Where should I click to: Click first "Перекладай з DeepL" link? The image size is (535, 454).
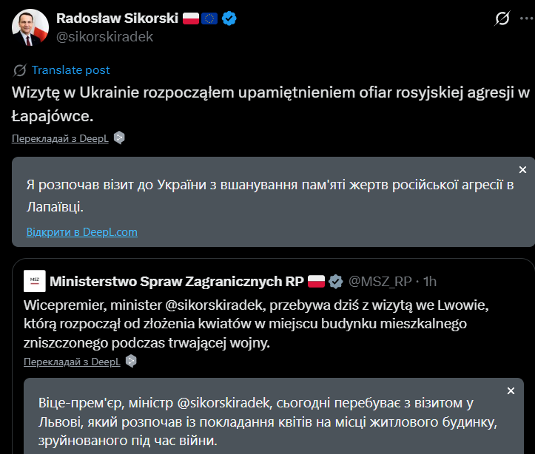point(60,139)
